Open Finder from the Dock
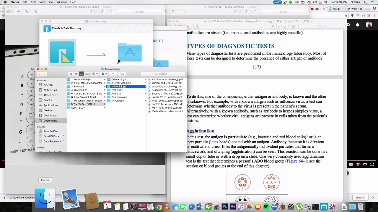The height and width of the screenshot is (212, 378). click(x=45, y=198)
